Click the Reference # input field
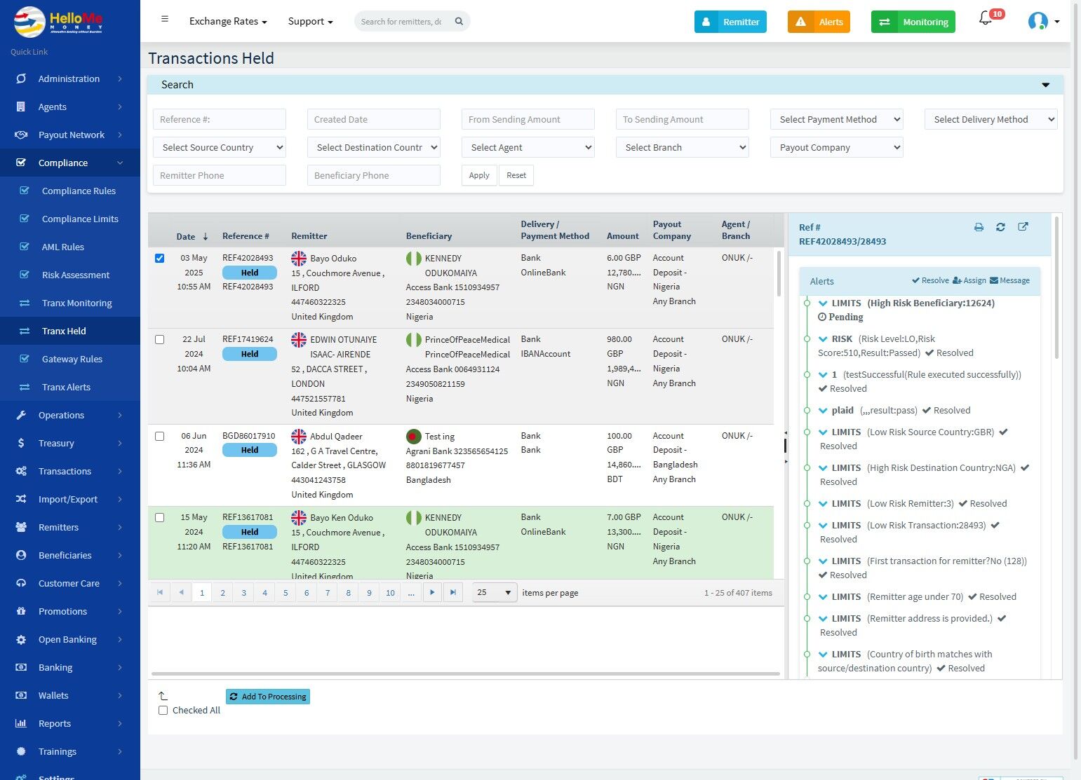This screenshot has width=1081, height=780. click(219, 120)
